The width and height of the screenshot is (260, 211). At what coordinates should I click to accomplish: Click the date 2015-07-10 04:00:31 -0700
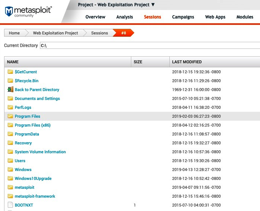coord(196,205)
